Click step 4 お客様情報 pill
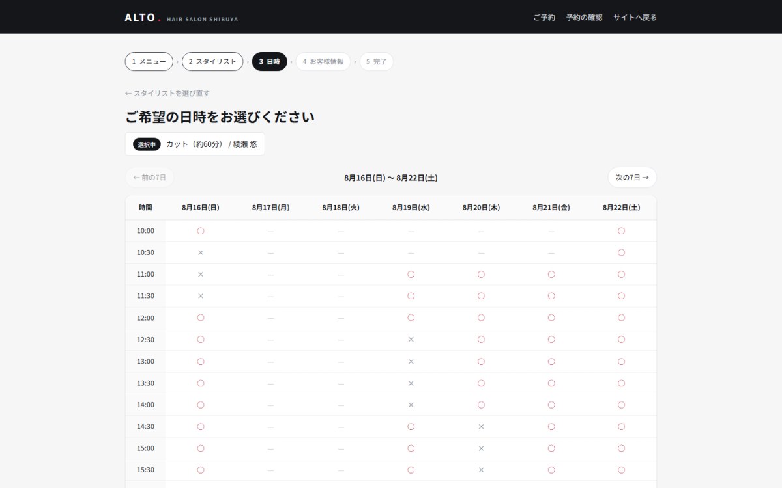The width and height of the screenshot is (782, 488). [x=323, y=62]
